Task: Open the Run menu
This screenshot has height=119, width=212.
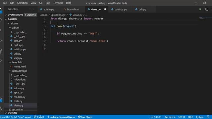Action: tap(48, 3)
